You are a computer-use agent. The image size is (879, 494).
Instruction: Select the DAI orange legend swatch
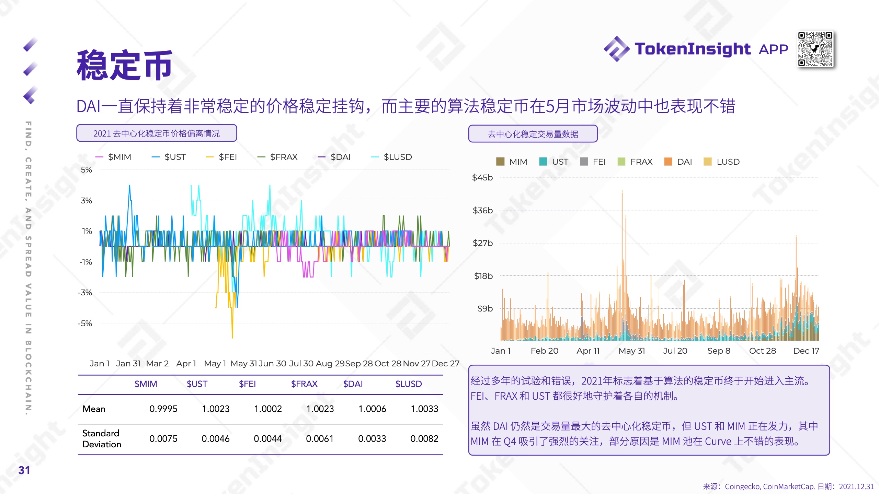point(668,162)
